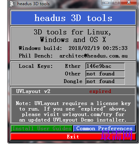The height and width of the screenshot is (146, 139).
Task: Click the blue headus 3D tools banner
Action: point(73,18)
